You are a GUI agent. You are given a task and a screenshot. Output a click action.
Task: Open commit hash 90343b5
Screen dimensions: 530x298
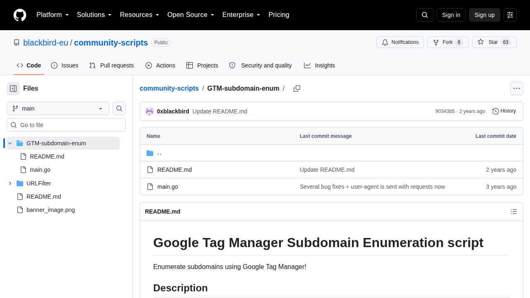[445, 111]
